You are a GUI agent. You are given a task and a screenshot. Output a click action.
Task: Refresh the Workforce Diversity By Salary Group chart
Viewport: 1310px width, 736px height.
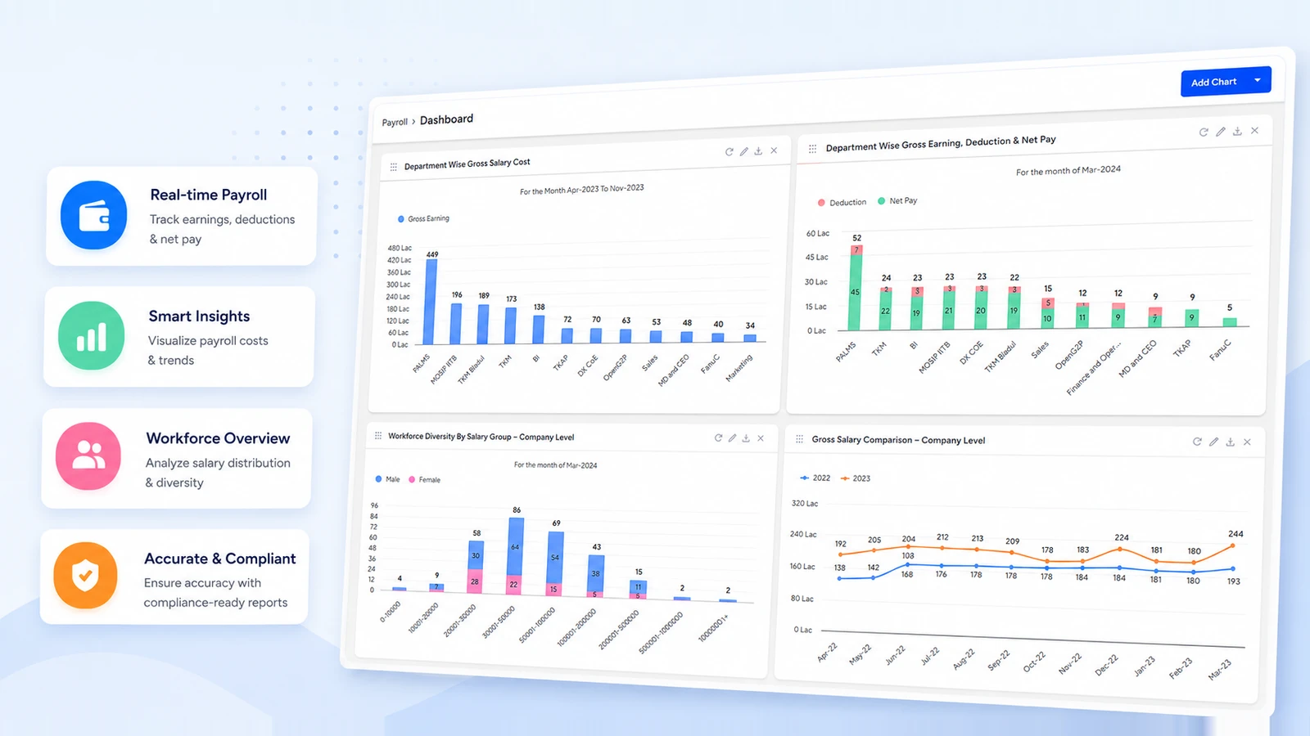coord(718,438)
